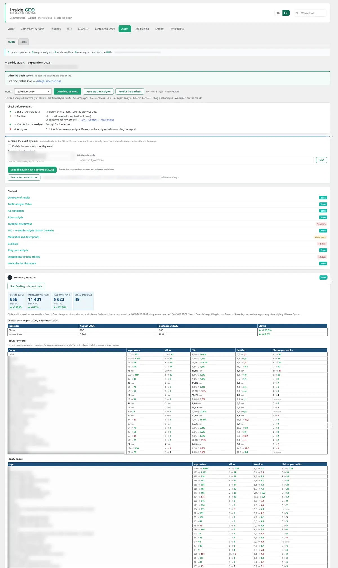Click the CTR column header
The width and height of the screenshot is (338, 568).
(213, 350)
